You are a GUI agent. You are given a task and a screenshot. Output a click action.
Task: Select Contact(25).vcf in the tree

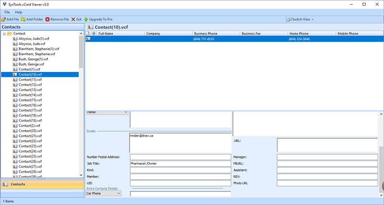pos(30,156)
